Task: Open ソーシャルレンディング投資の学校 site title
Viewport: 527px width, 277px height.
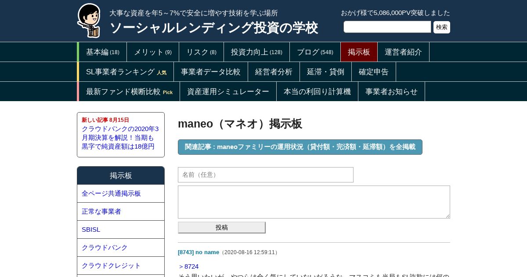Action: [x=213, y=28]
